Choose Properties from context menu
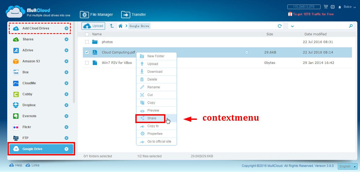This screenshot has height=172, width=360. [x=157, y=134]
